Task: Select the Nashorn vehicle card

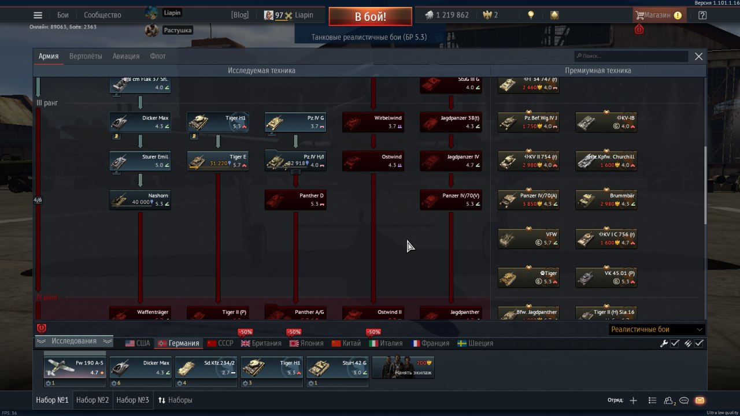Action: [140, 199]
